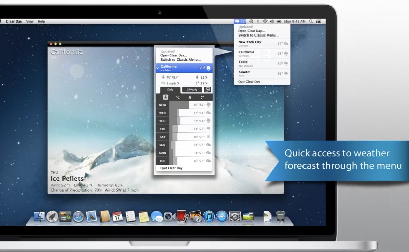Open the yellow Notes icon in the Dock
This screenshot has height=252, width=409.
[x=143, y=217]
